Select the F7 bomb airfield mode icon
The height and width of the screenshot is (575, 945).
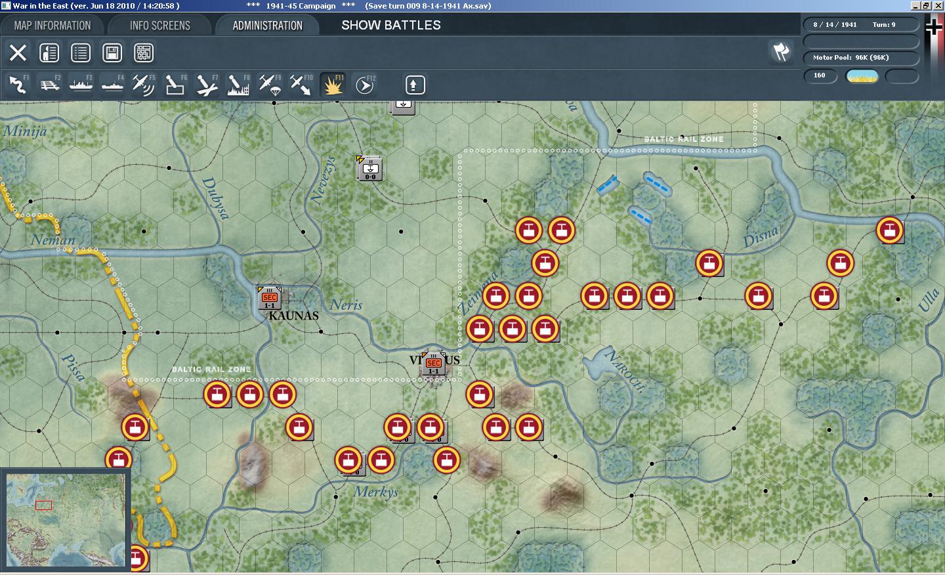pos(207,85)
